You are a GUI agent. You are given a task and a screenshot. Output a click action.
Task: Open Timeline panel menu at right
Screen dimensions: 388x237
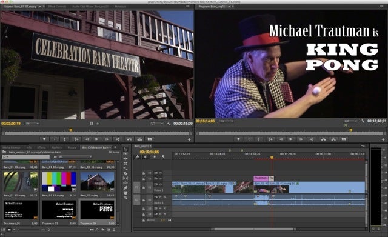[363, 146]
